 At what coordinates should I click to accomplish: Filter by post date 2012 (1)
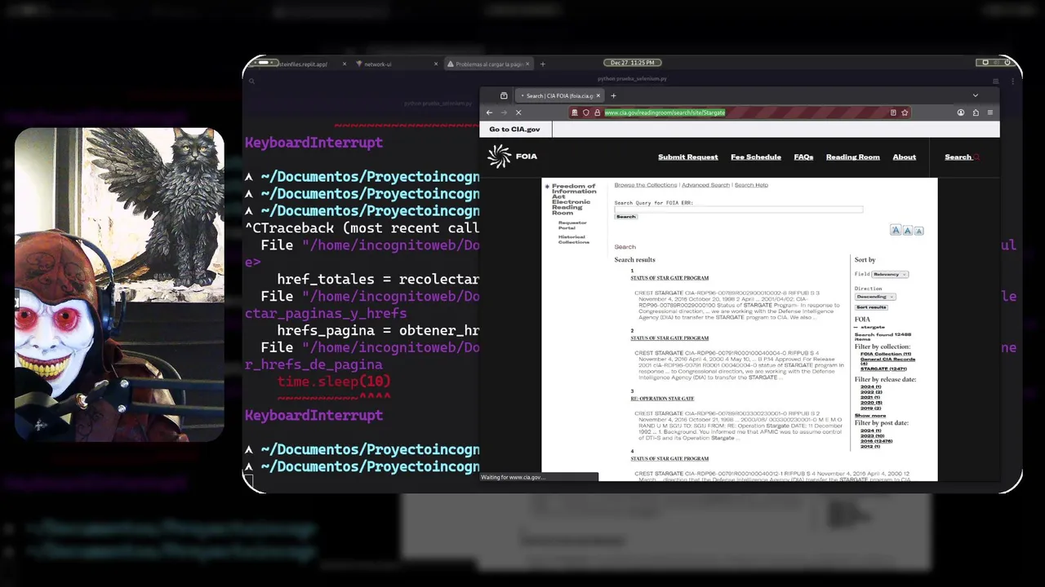point(870,446)
